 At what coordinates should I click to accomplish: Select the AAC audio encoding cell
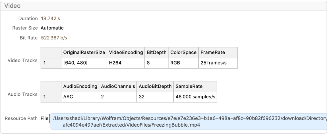point(68,97)
